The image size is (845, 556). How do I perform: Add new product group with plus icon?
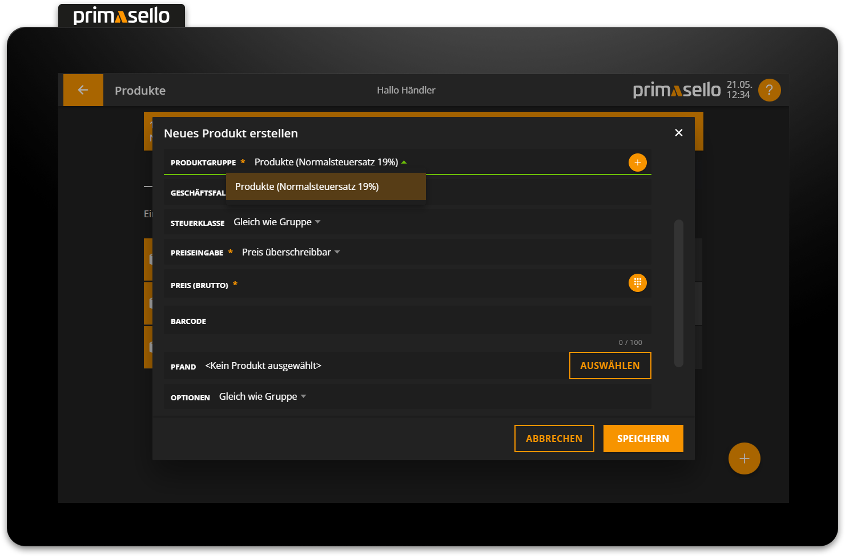(637, 163)
